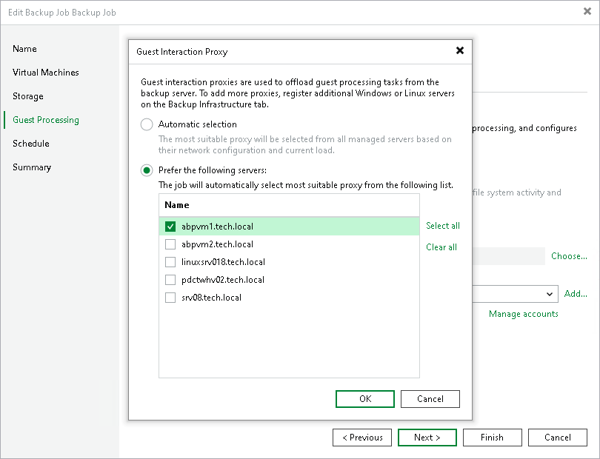Uncheck the abpvm1.tech.local checkbox

pyautogui.click(x=170, y=227)
